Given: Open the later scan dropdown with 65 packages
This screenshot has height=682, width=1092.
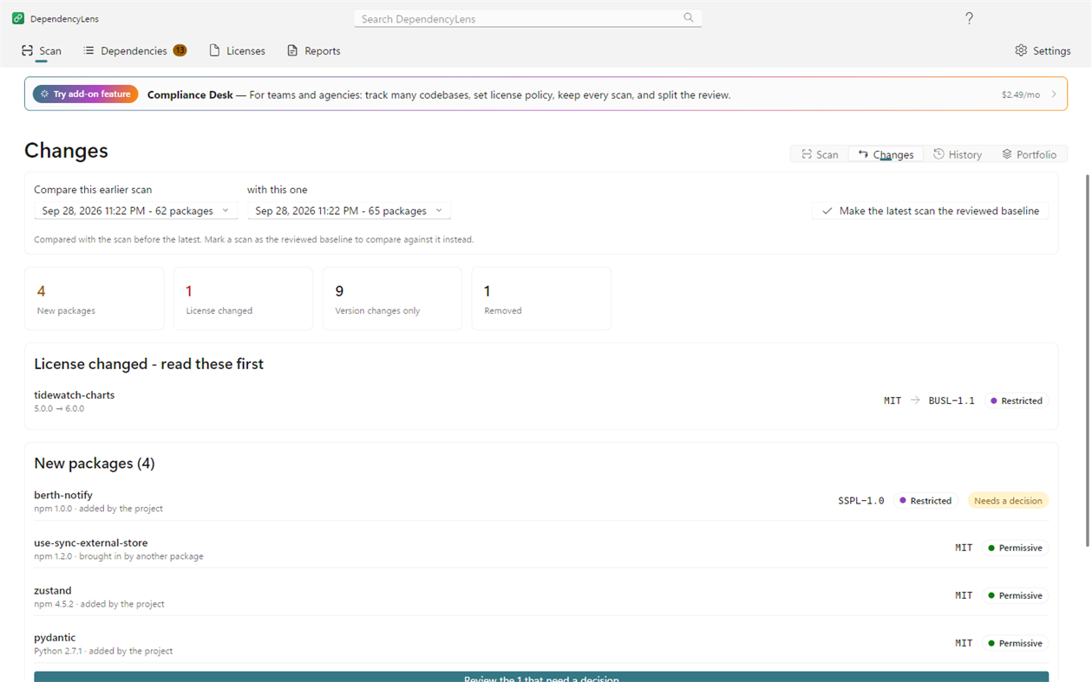Looking at the screenshot, I should tap(349, 211).
